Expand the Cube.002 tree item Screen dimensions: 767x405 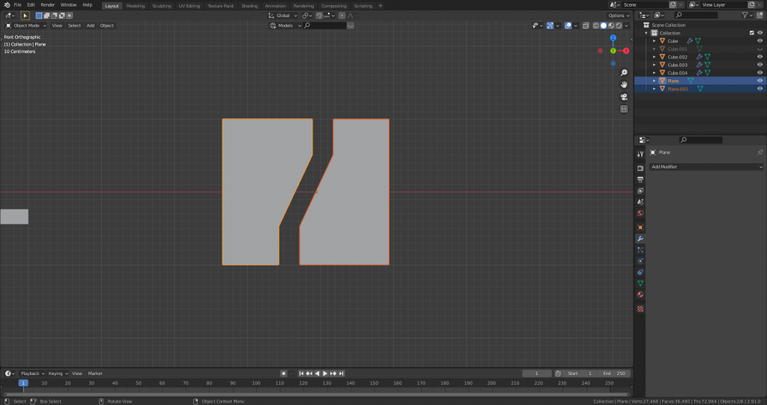654,57
